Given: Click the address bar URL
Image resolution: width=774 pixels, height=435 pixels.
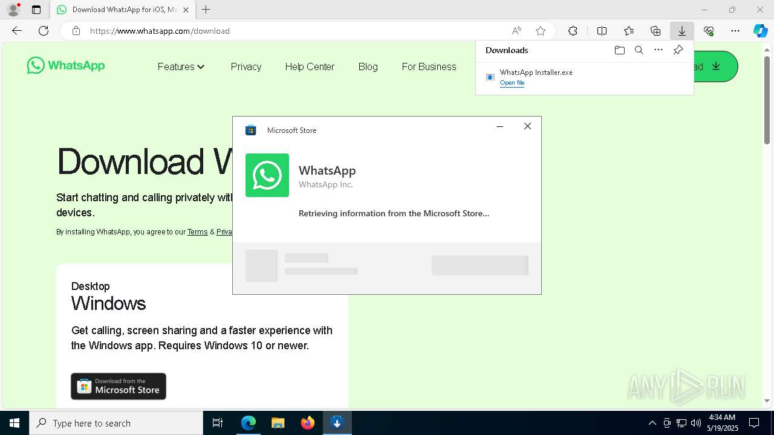Looking at the screenshot, I should pyautogui.click(x=160, y=31).
